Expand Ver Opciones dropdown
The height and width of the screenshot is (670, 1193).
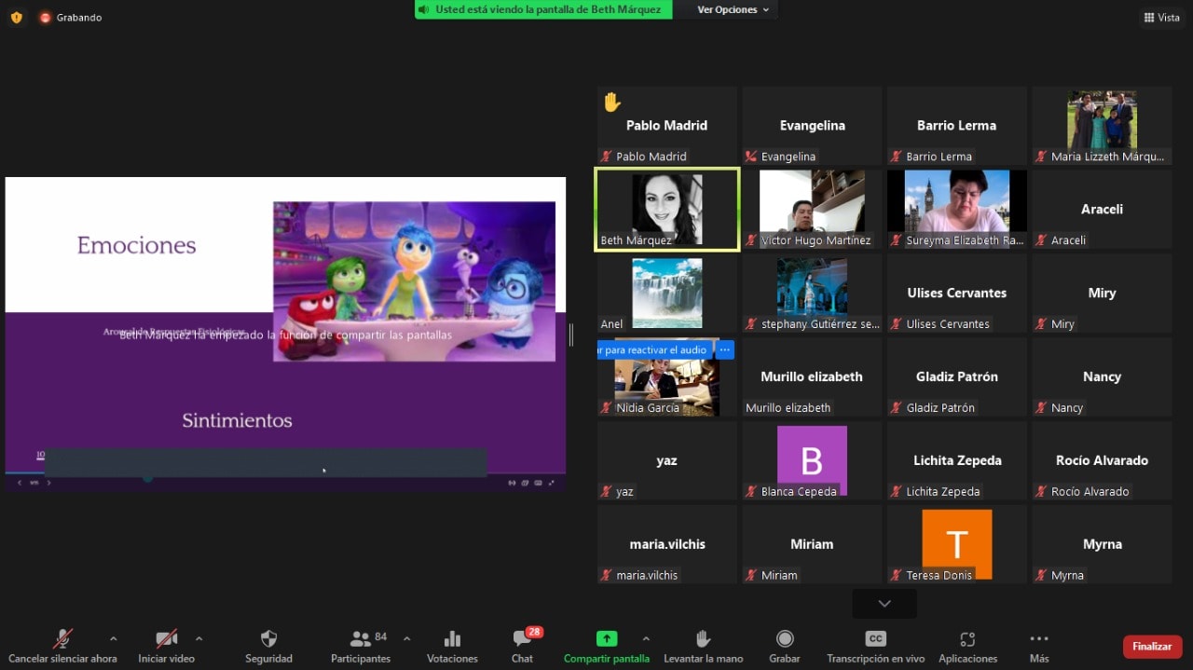coord(734,9)
